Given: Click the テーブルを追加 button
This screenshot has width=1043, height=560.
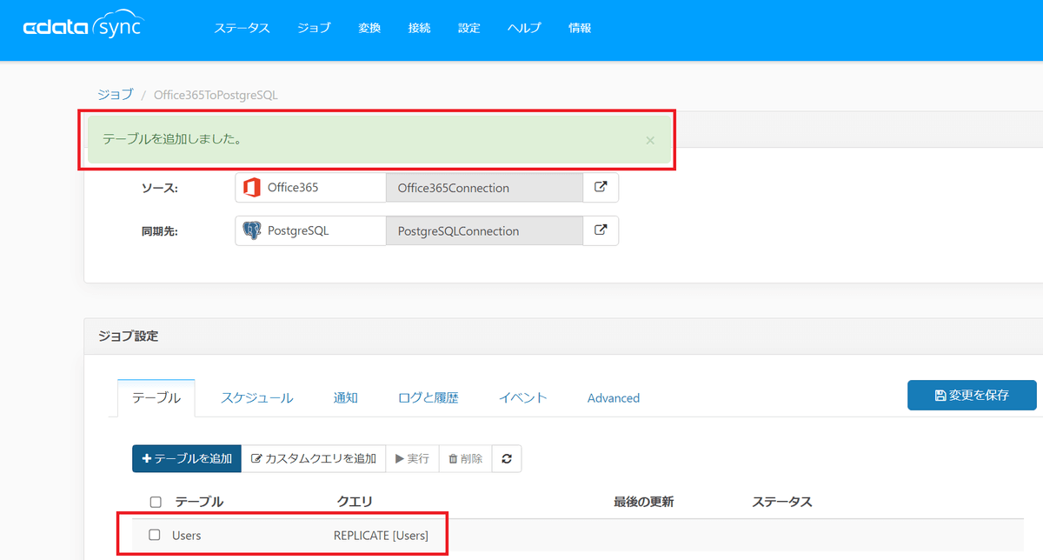Looking at the screenshot, I should click(x=187, y=458).
